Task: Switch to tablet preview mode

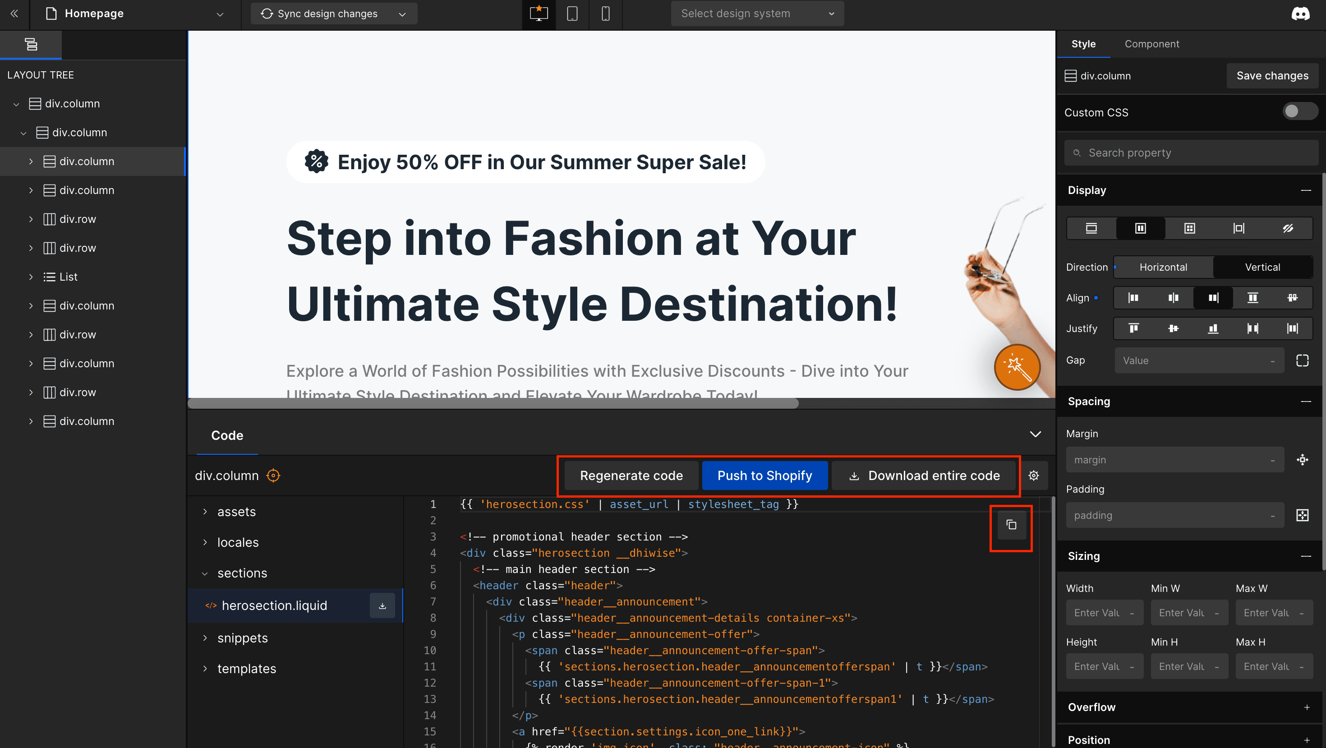Action: click(x=572, y=14)
